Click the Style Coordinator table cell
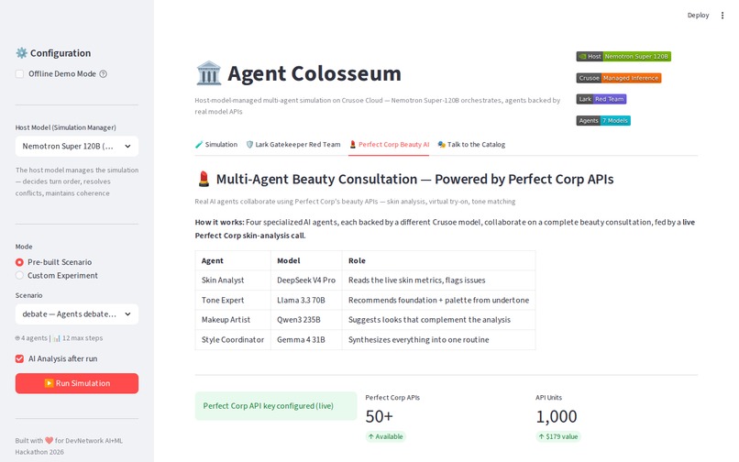The height and width of the screenshot is (462, 739). (x=233, y=339)
